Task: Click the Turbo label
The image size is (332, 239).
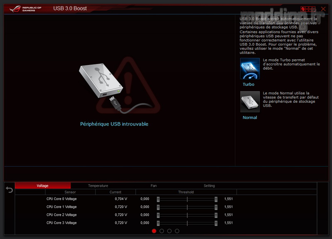Action: [248, 84]
